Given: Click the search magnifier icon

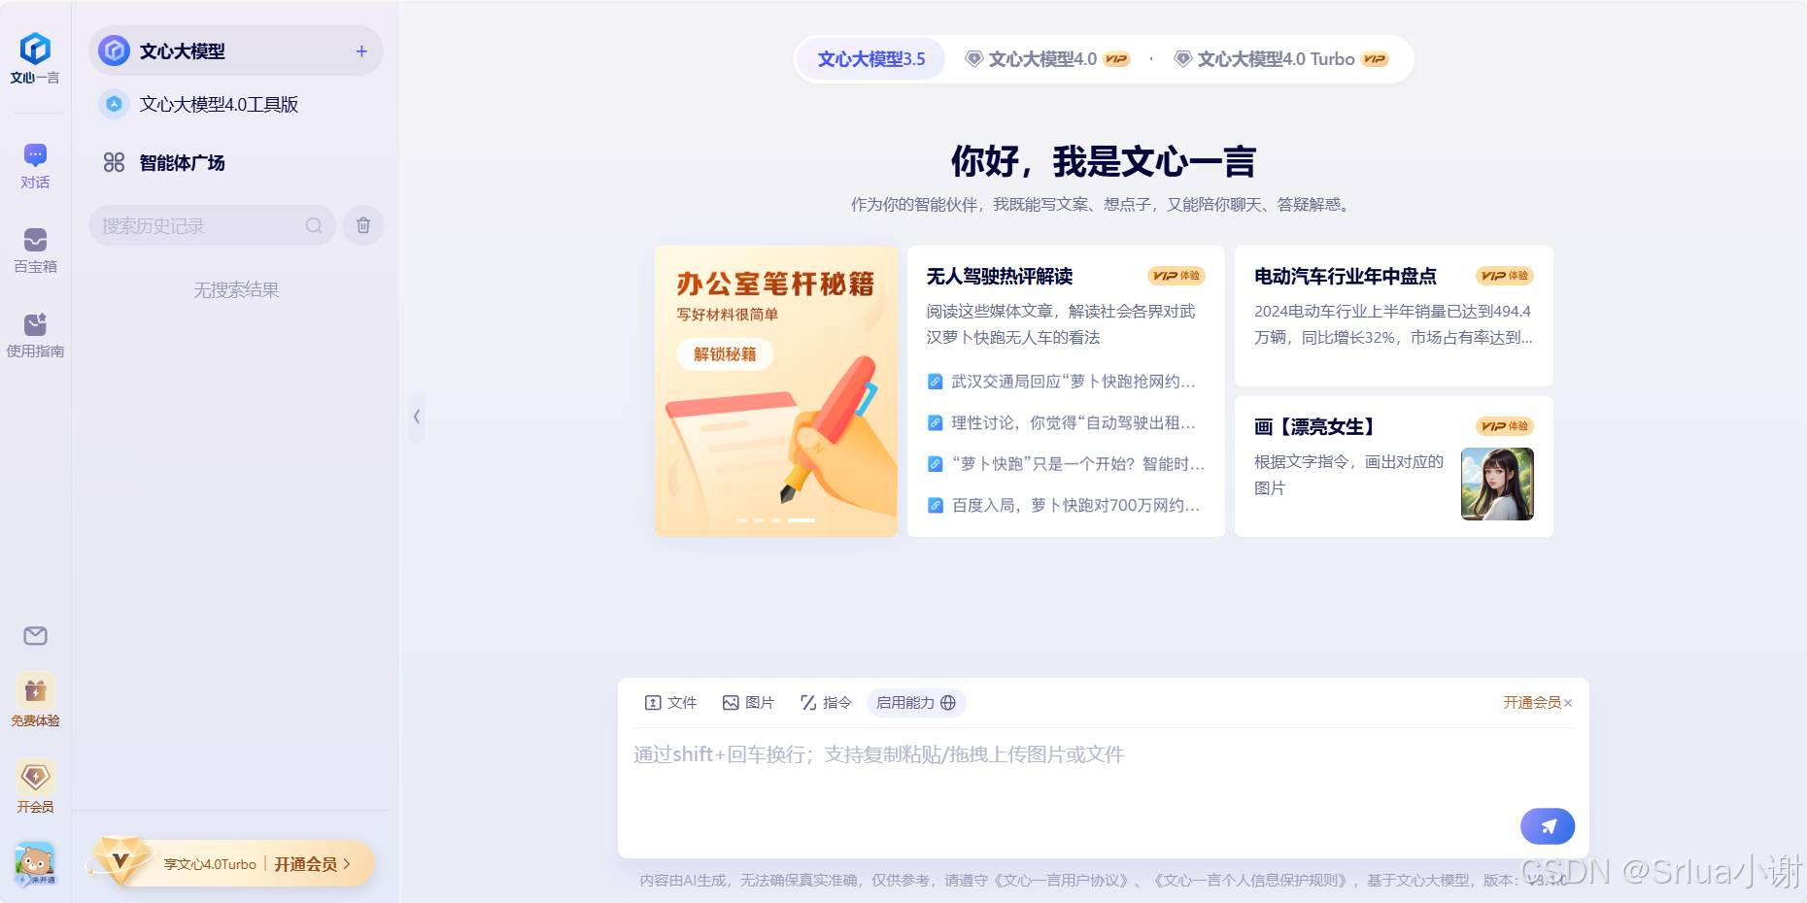Looking at the screenshot, I should (x=314, y=225).
